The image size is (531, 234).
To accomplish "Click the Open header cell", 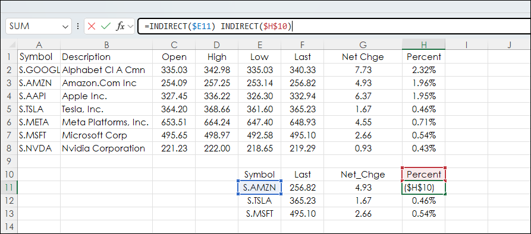I will pyautogui.click(x=174, y=56).
